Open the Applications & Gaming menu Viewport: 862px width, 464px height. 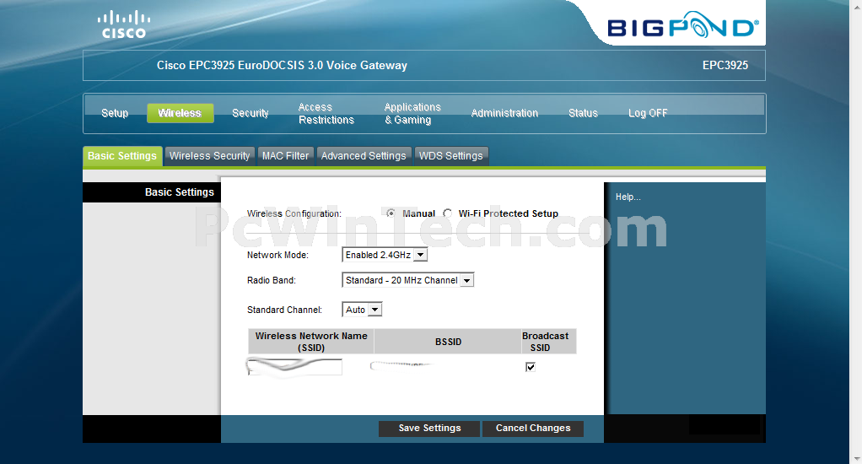click(412, 113)
